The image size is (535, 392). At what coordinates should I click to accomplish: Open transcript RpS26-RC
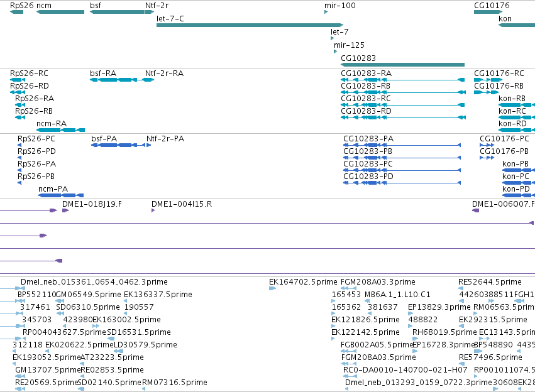coord(18,80)
